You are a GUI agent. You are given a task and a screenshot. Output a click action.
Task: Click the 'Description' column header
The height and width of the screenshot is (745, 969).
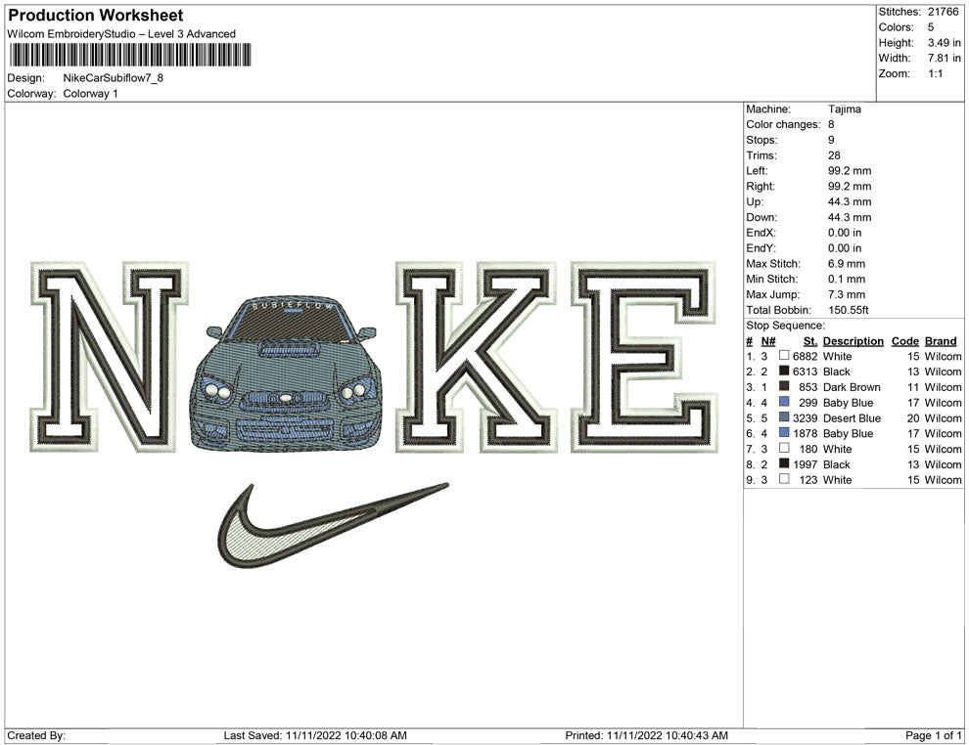click(x=853, y=341)
